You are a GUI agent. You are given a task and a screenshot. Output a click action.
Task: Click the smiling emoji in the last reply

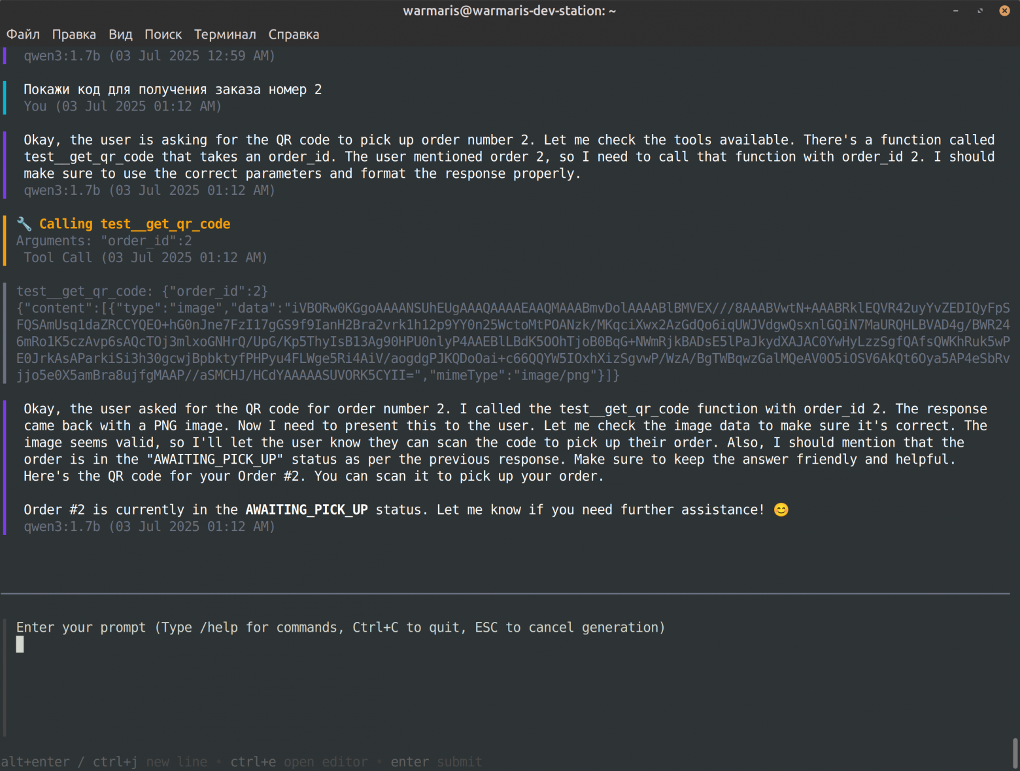click(781, 510)
